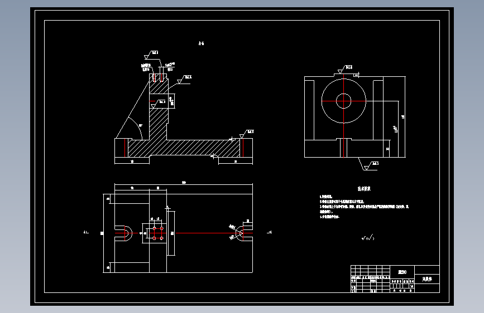484x313 pixels.
Task: Select the angle dimension arc in the section view
Action: (137, 127)
